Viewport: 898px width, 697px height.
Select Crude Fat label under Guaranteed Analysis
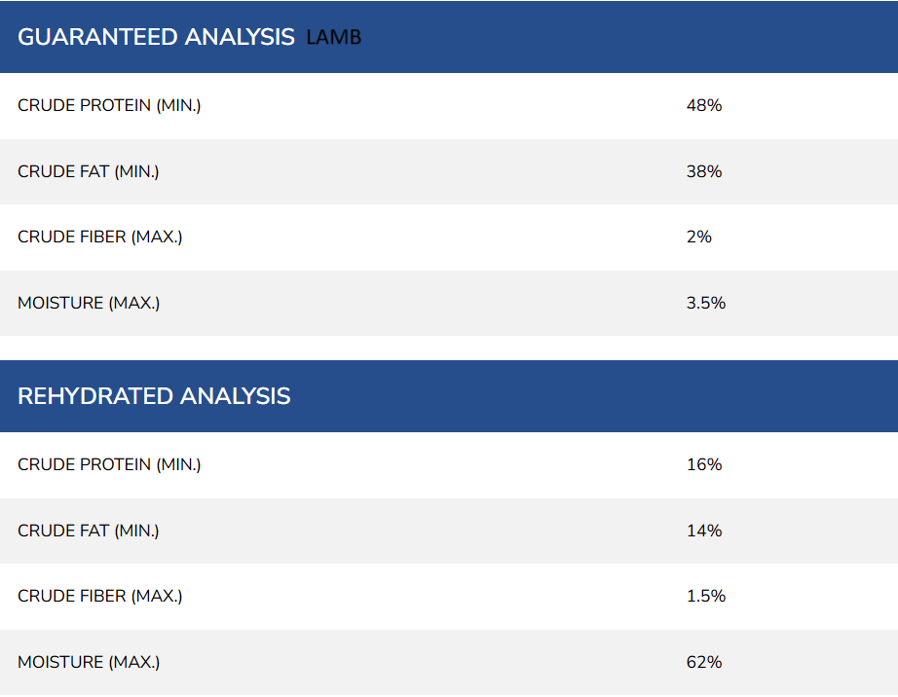coord(89,171)
